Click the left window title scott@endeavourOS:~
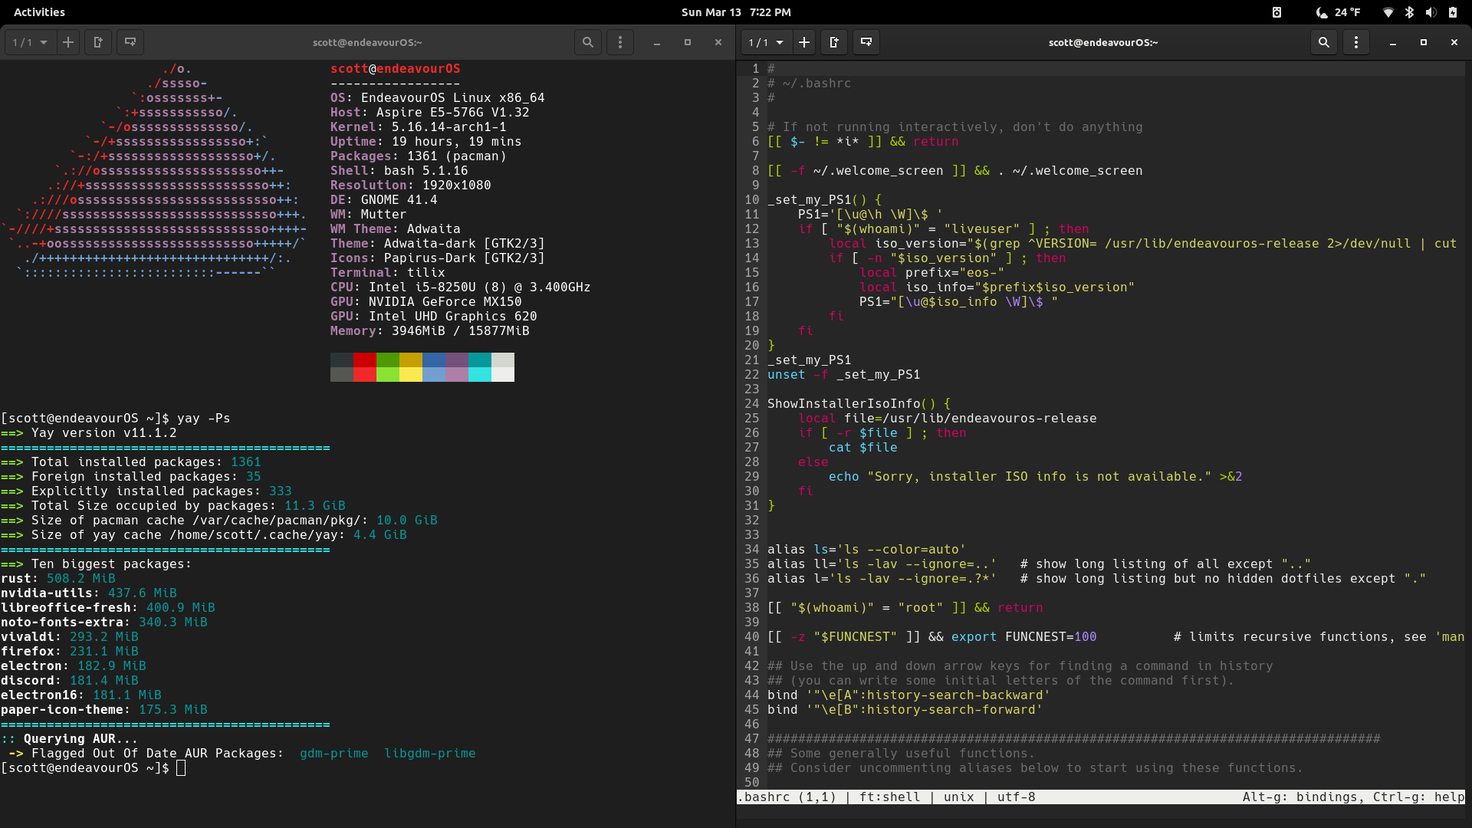 click(367, 43)
